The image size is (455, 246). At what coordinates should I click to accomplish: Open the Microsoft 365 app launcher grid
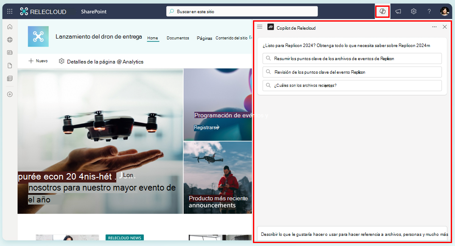[9, 11]
